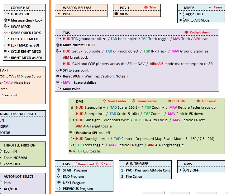
Task: Click the left arrow beside Broadcast SPI on - off
Action: [70, 132]
